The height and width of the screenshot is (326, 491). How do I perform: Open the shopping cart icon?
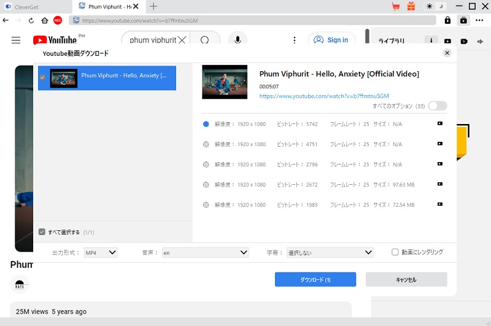tap(396, 6)
